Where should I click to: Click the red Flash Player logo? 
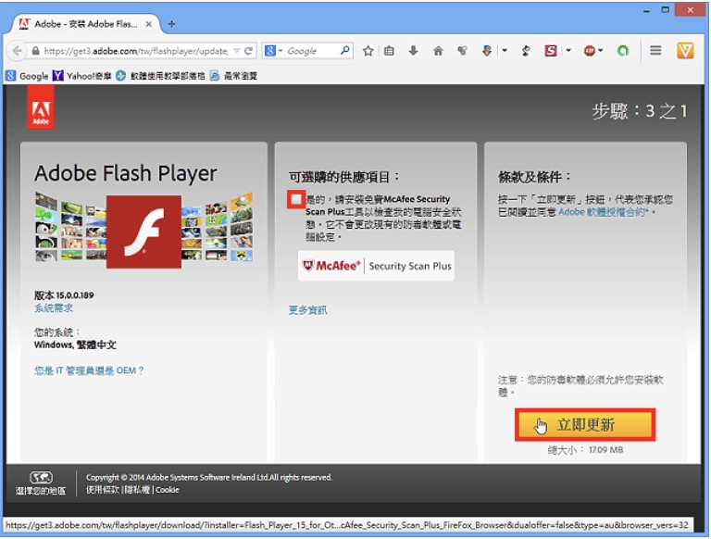[143, 232]
